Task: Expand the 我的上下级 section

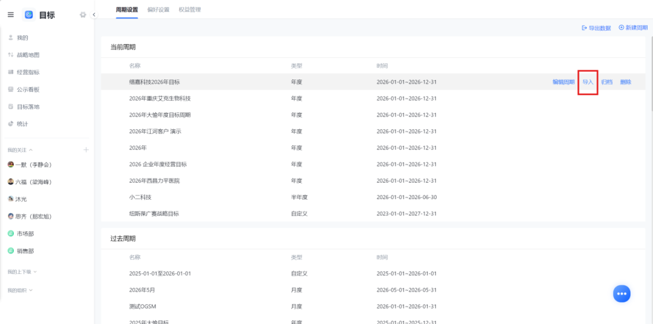Action: pos(22,272)
